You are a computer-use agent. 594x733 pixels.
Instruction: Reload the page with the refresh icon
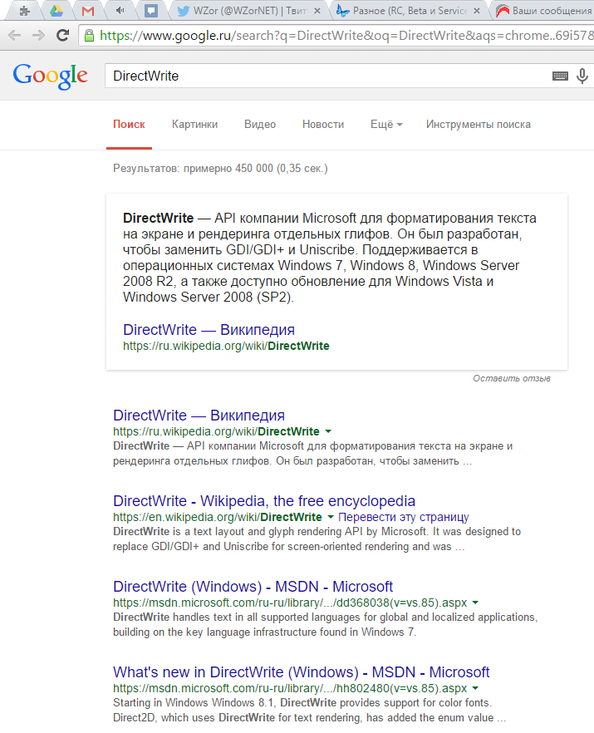(x=62, y=35)
